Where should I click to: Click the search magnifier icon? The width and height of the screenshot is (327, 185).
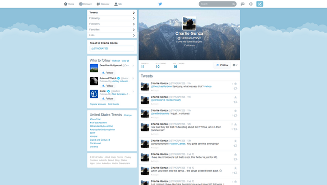click(x=233, y=4)
